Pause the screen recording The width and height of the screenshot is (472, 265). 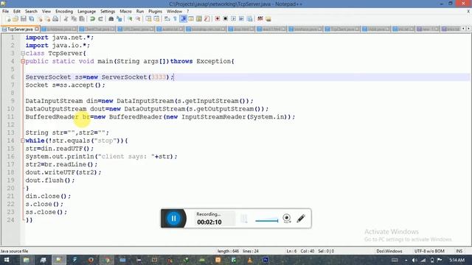pyautogui.click(x=174, y=219)
